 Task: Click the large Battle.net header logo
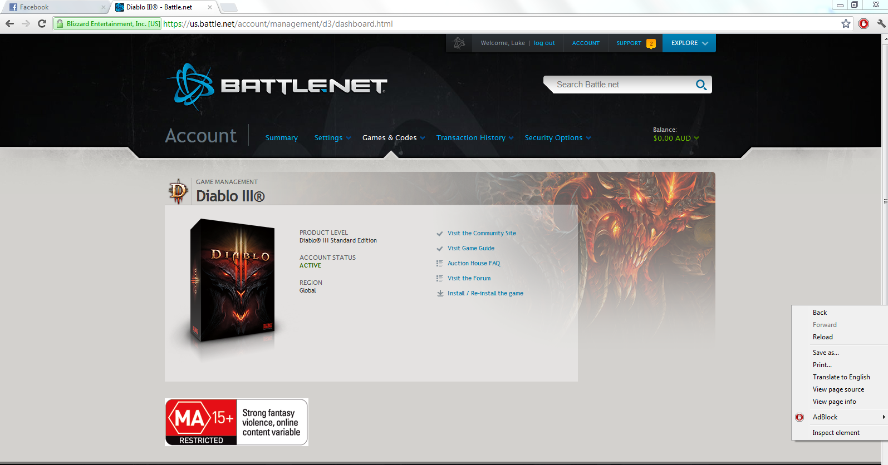coord(277,86)
